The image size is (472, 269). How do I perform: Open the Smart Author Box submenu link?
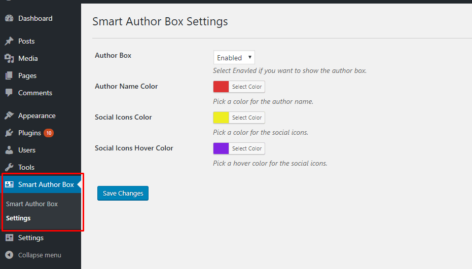tap(32, 204)
